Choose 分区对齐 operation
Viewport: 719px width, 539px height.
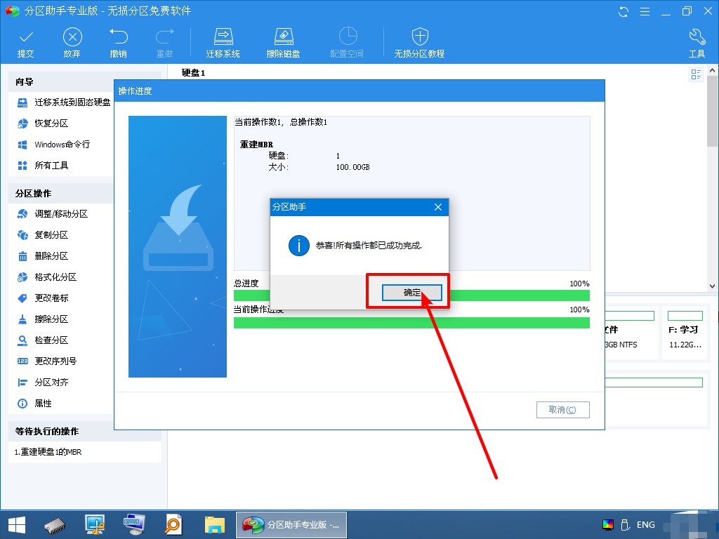coord(43,382)
